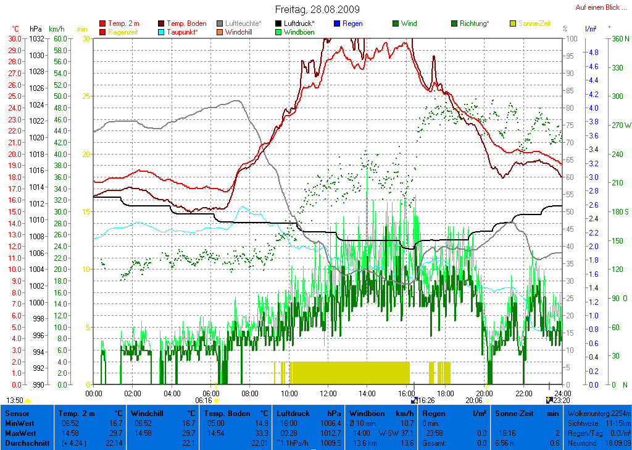The image size is (632, 450).
Task: Click the chart title Freitag, 28.08.2009
Action: [x=317, y=10]
